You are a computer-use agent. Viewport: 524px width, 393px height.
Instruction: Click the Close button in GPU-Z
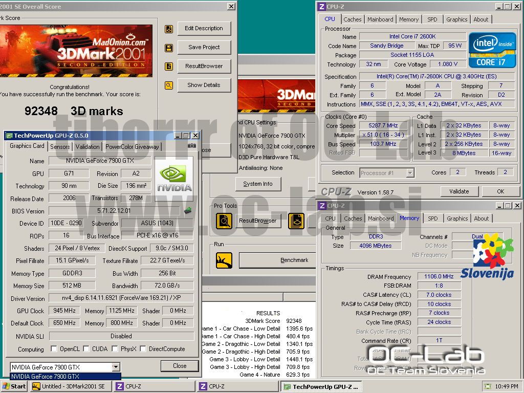(180, 366)
